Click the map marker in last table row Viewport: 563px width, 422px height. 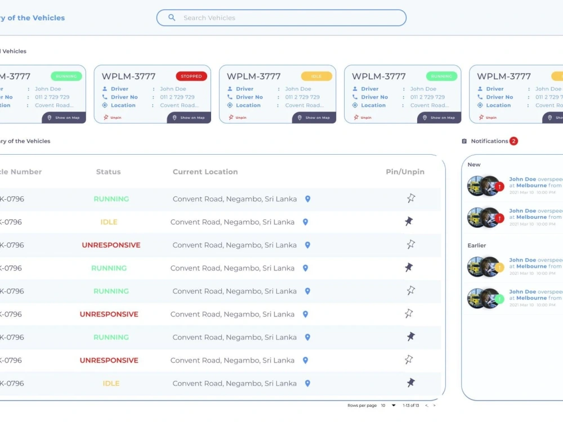[308, 383]
